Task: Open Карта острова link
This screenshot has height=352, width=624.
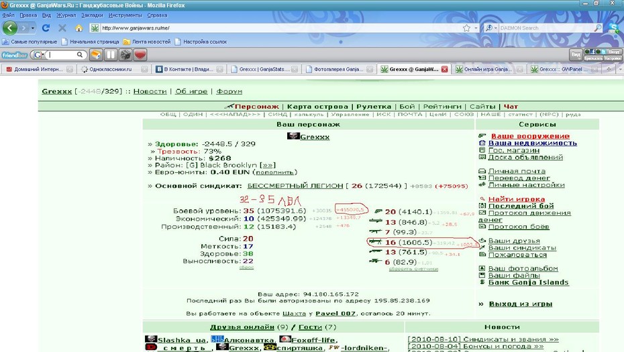Action: point(317,106)
